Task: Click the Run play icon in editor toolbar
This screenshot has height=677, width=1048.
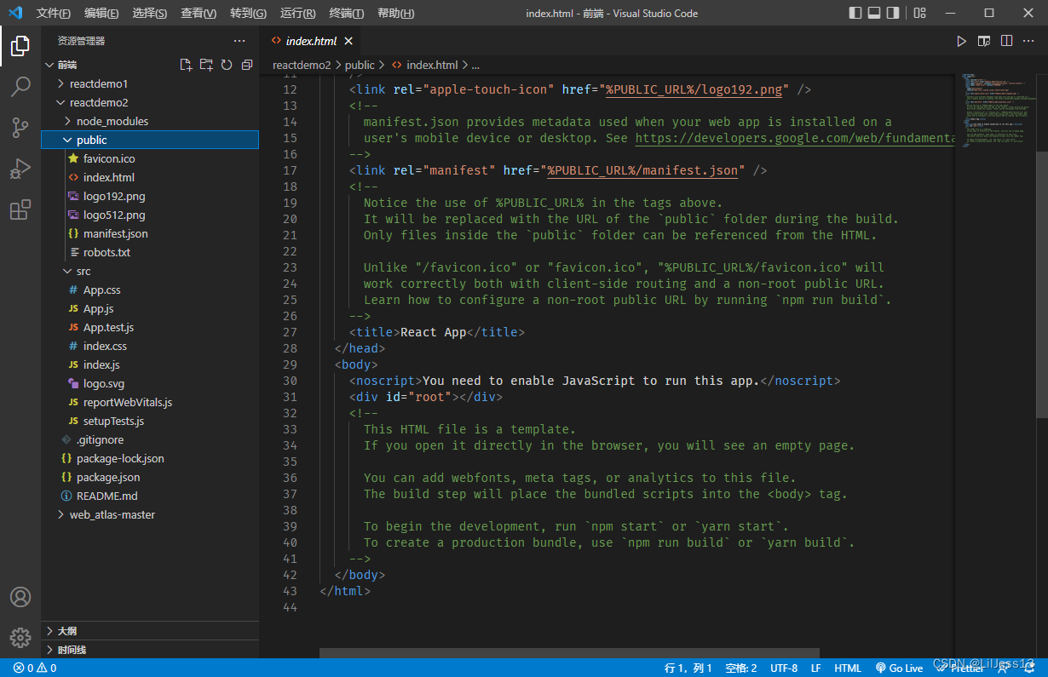Action: tap(961, 41)
